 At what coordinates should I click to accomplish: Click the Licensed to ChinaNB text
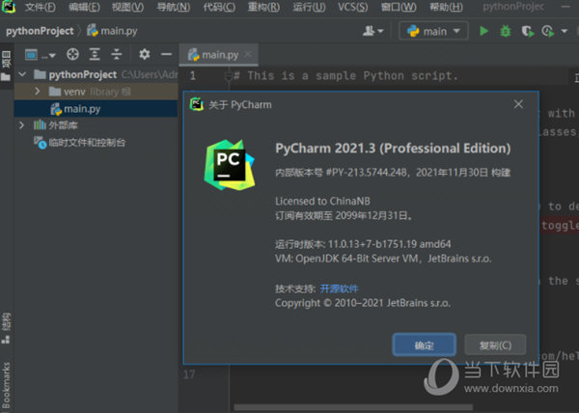pyautogui.click(x=322, y=201)
